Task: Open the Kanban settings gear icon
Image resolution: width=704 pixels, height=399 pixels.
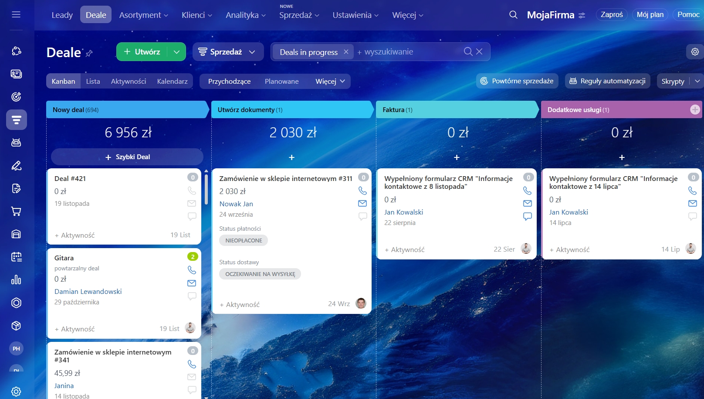Action: pos(695,51)
